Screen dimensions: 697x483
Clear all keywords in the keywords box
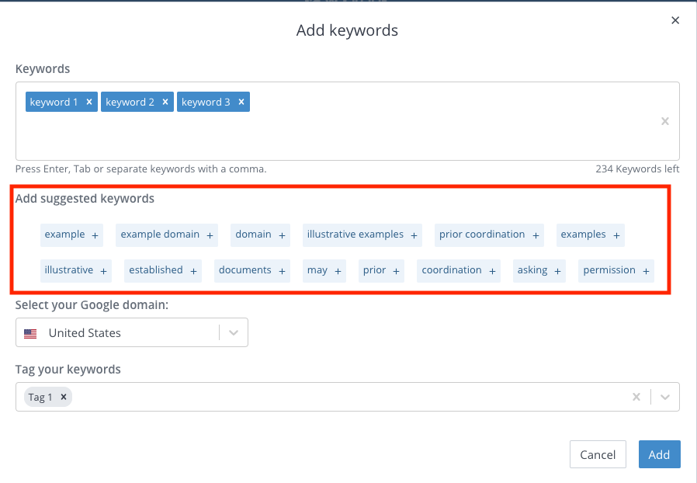[664, 121]
